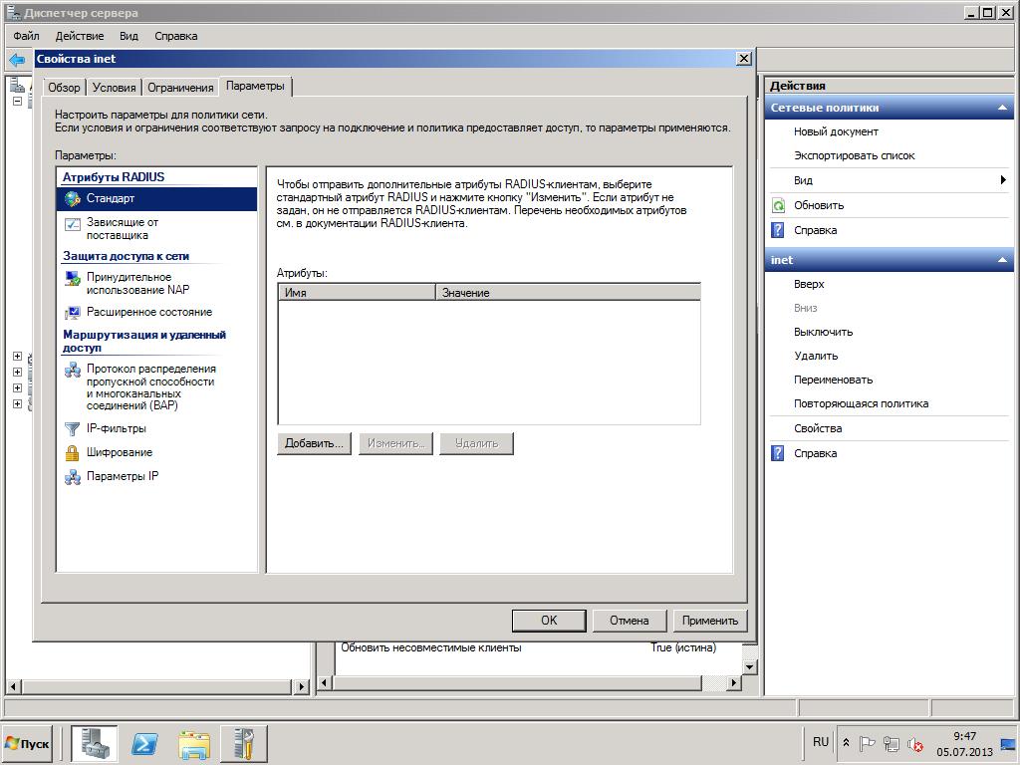The height and width of the screenshot is (765, 1020).
Task: Launch PowerShell from the taskbar
Action: (x=144, y=744)
